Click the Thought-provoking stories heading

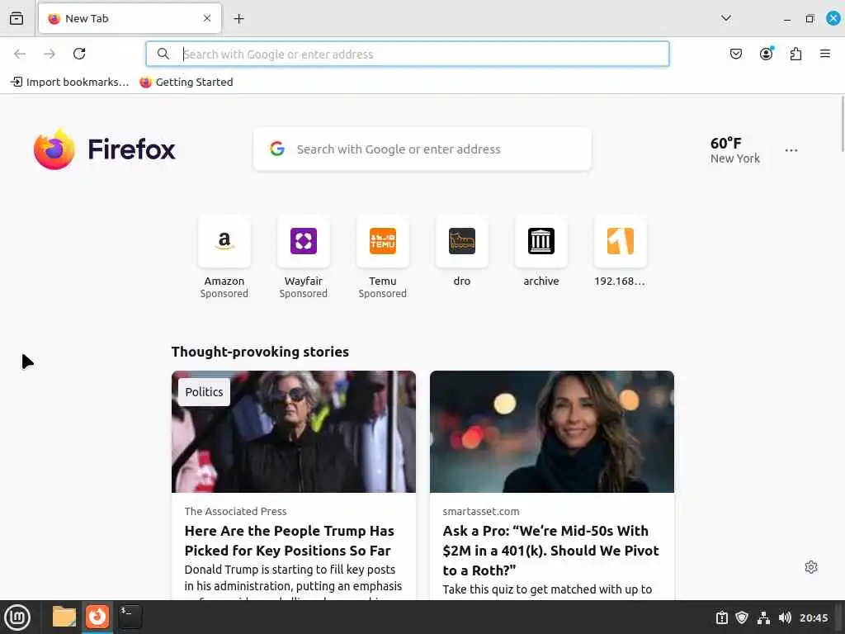coord(260,352)
